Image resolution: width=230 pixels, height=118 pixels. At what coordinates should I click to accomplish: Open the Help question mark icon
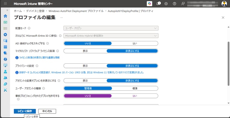pos(174,4)
